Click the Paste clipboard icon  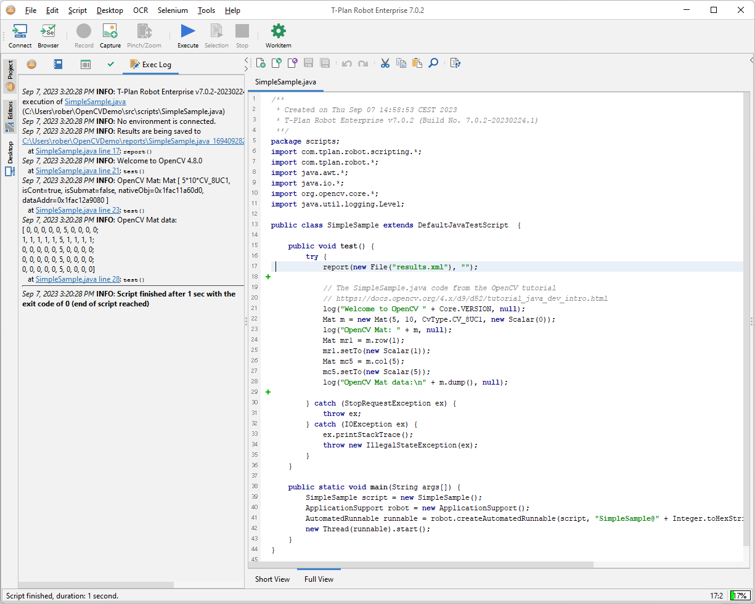pyautogui.click(x=417, y=63)
